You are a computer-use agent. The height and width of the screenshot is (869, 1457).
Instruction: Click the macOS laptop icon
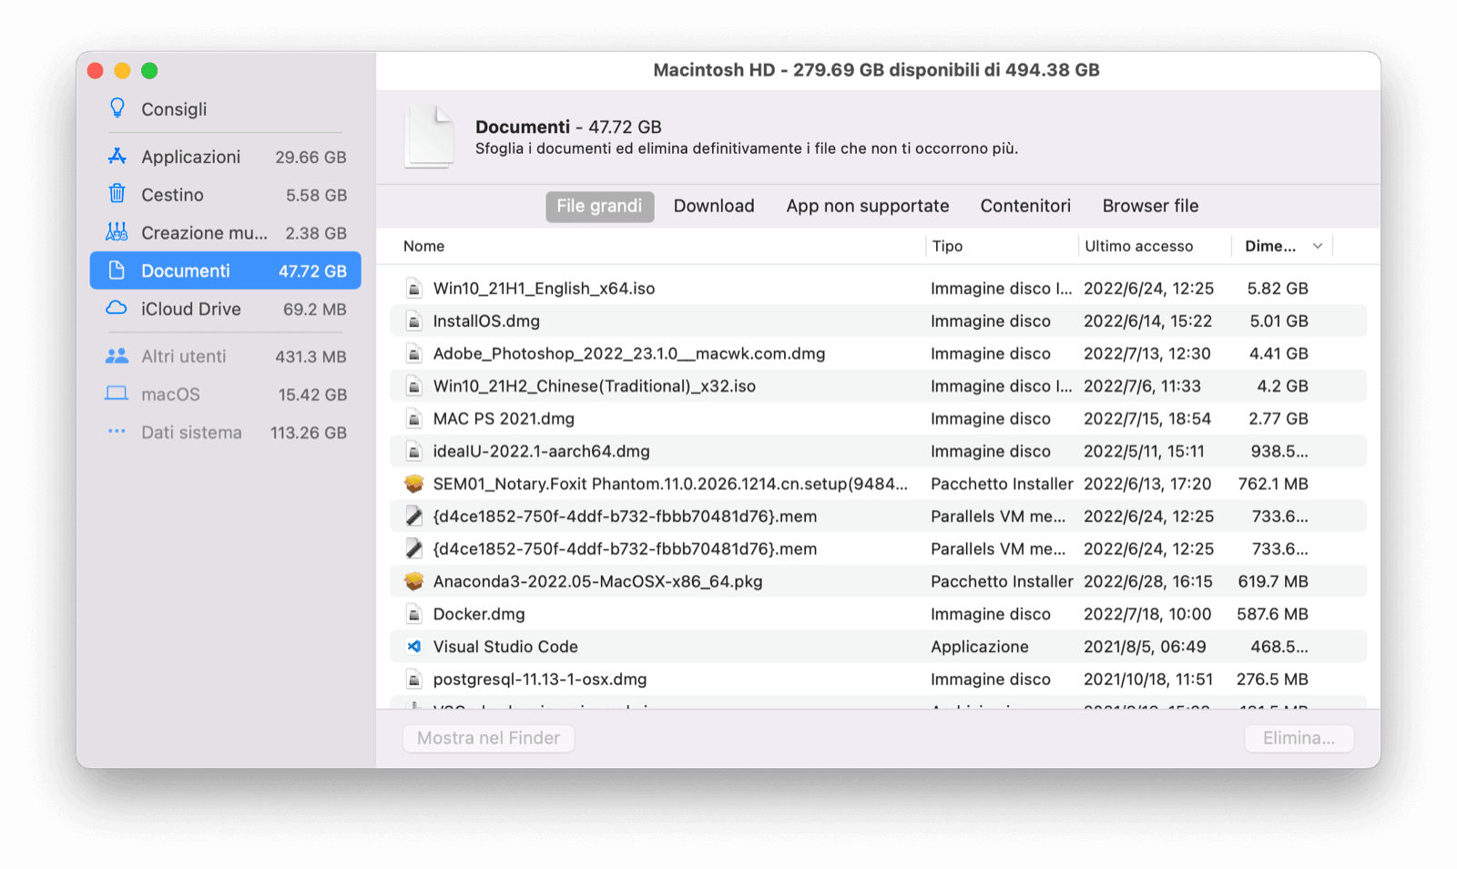[117, 394]
